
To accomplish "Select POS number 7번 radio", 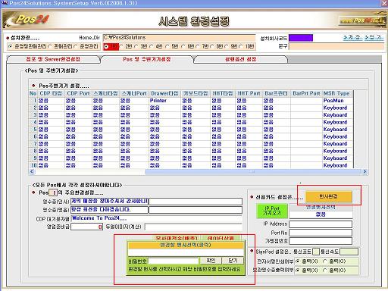I will [x=203, y=46].
